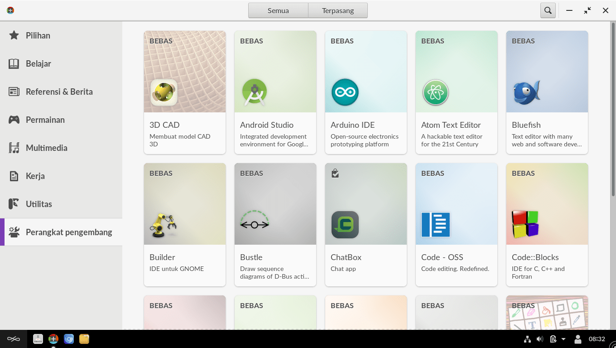The height and width of the screenshot is (348, 616).
Task: Select the Belajar sidebar category
Action: (x=61, y=63)
